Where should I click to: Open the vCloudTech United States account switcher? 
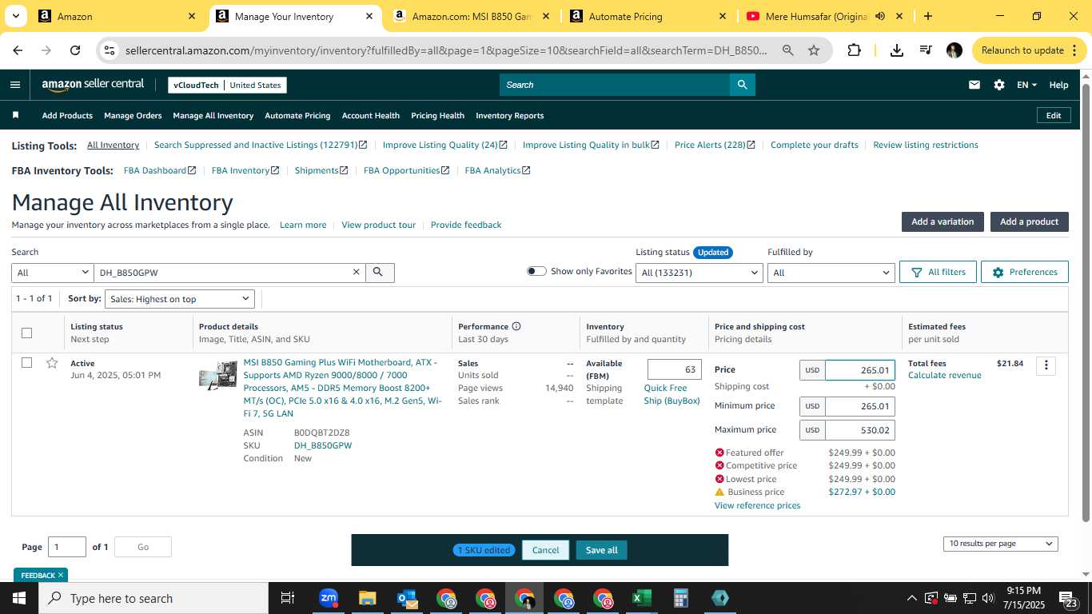(x=227, y=85)
